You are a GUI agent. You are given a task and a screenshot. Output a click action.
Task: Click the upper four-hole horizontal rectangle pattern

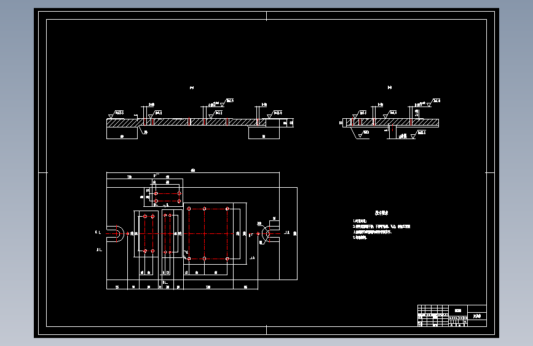pos(168,197)
